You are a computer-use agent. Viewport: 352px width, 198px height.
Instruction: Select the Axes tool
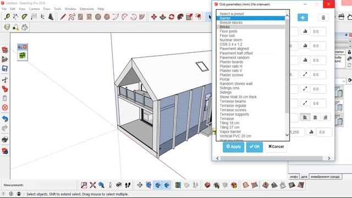[x=42, y=17]
